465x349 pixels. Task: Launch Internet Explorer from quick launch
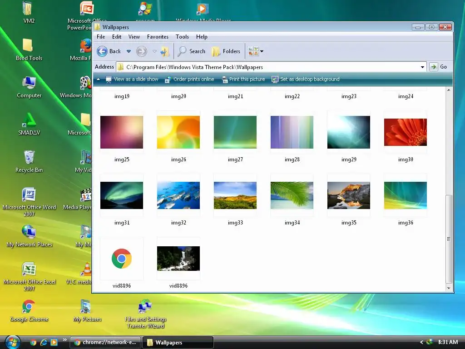(44, 342)
